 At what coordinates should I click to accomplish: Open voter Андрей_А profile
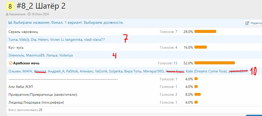pyautogui.click(x=56, y=71)
